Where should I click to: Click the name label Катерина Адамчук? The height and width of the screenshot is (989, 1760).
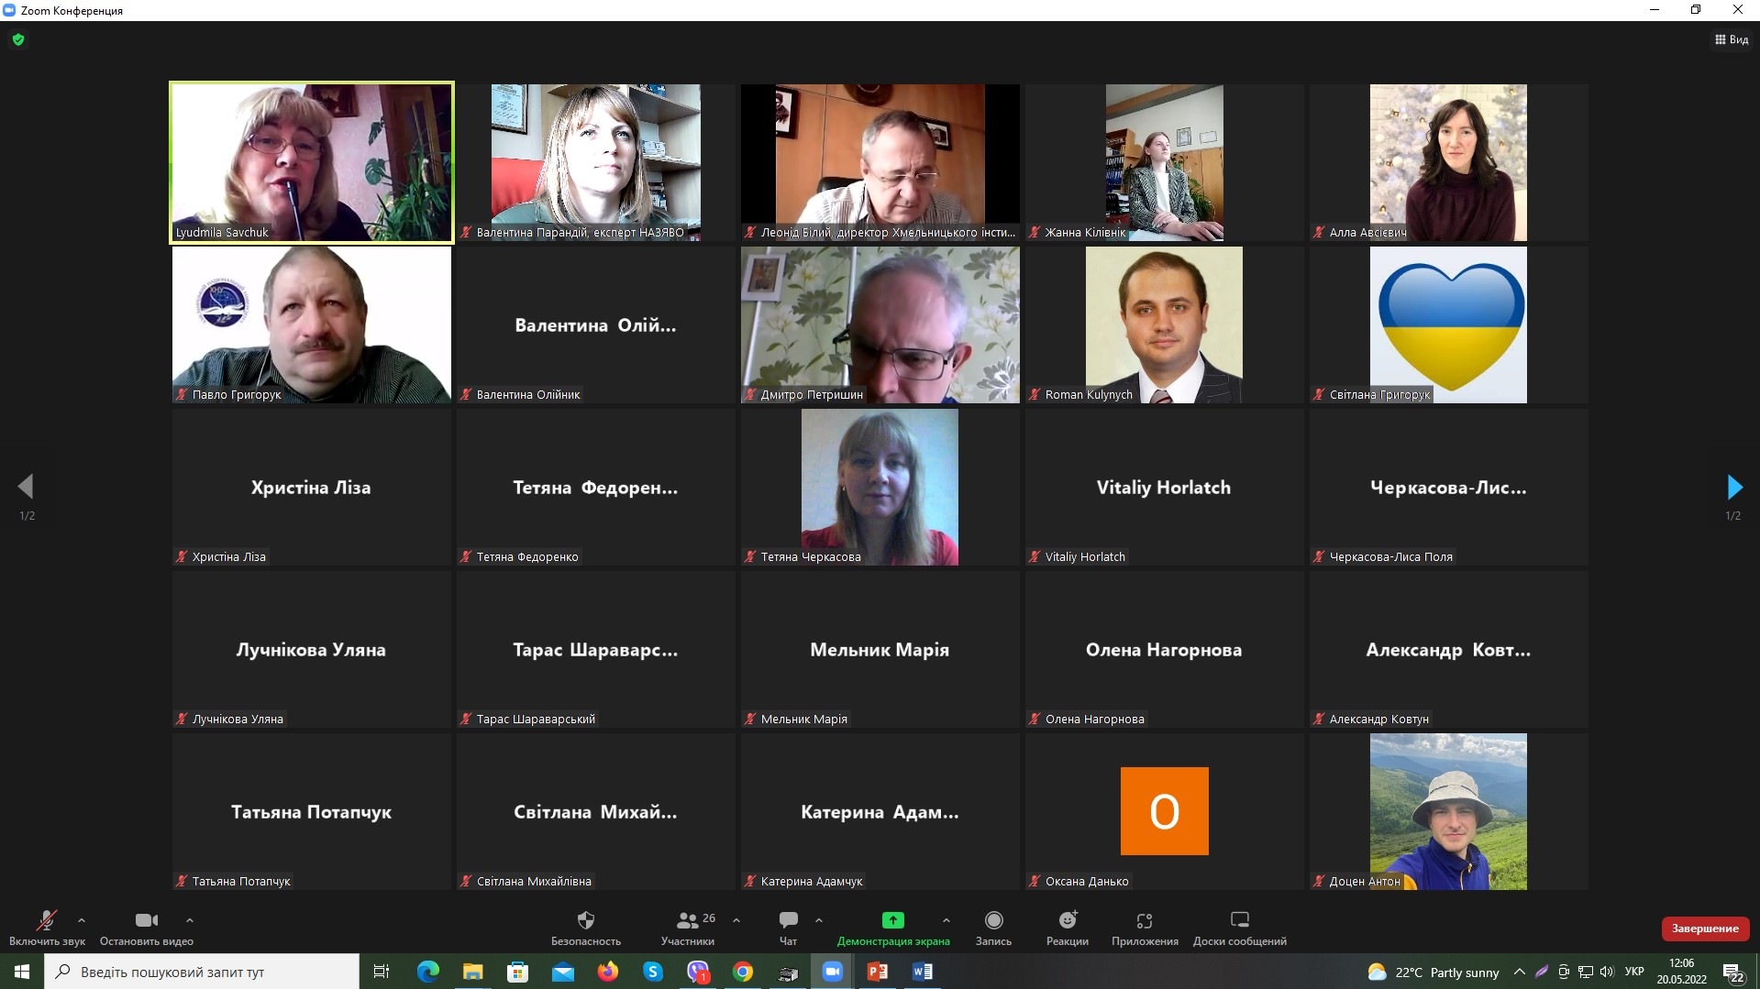pyautogui.click(x=812, y=882)
